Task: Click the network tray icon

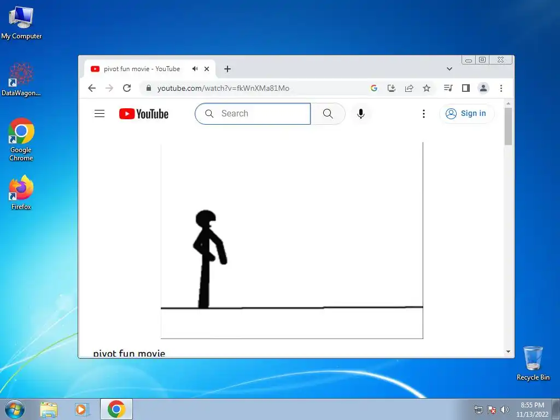Action: (478, 410)
